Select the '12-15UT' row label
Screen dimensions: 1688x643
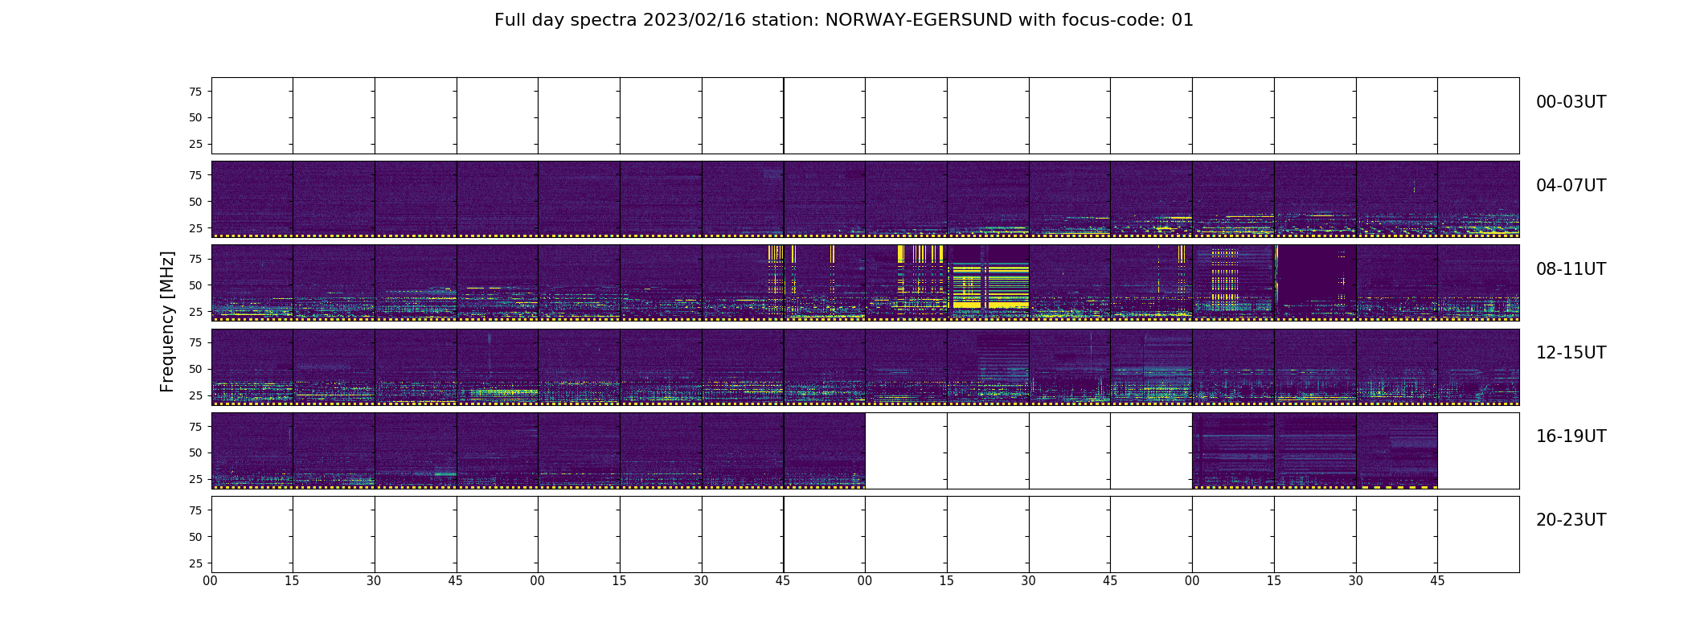(1571, 353)
